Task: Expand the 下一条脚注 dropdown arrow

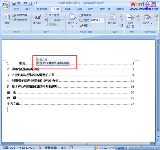Action: coord(63,20)
